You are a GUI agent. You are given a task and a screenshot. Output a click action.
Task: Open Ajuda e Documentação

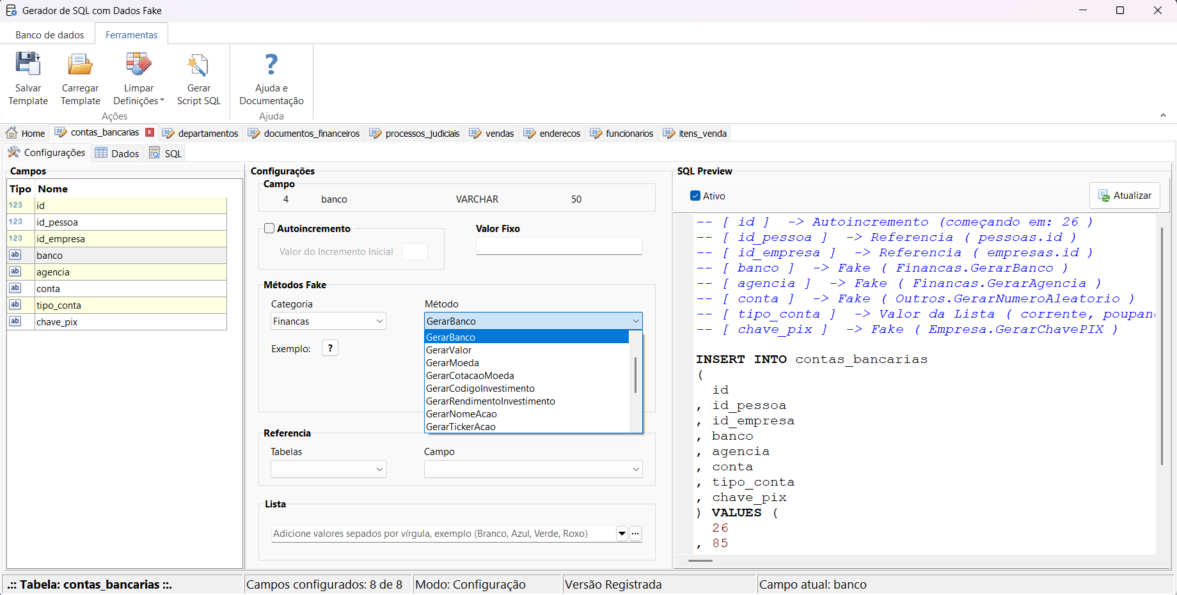pos(271,65)
